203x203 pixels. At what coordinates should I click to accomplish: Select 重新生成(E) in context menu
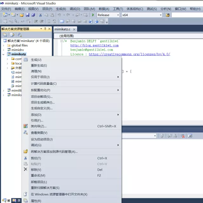pos(72,66)
